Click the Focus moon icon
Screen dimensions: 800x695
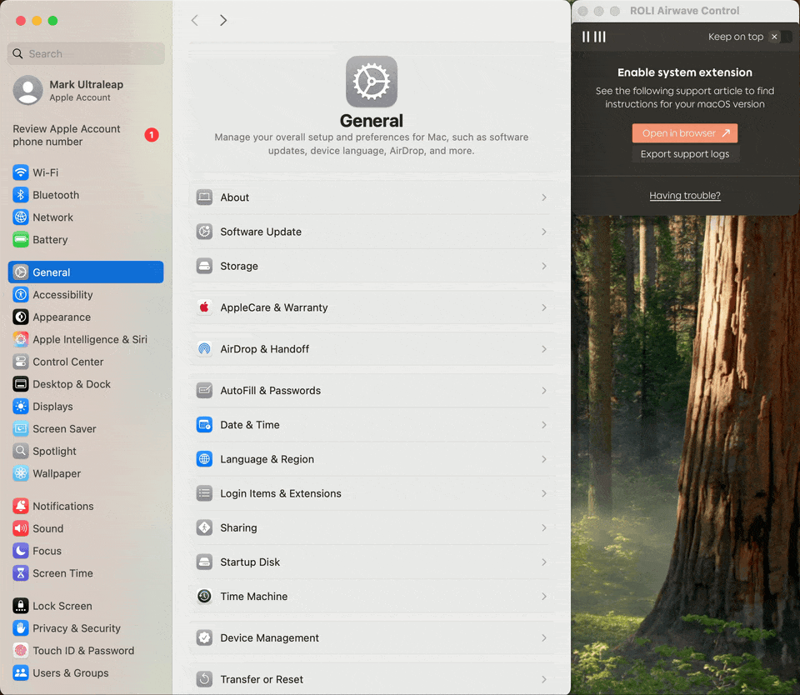coord(20,551)
